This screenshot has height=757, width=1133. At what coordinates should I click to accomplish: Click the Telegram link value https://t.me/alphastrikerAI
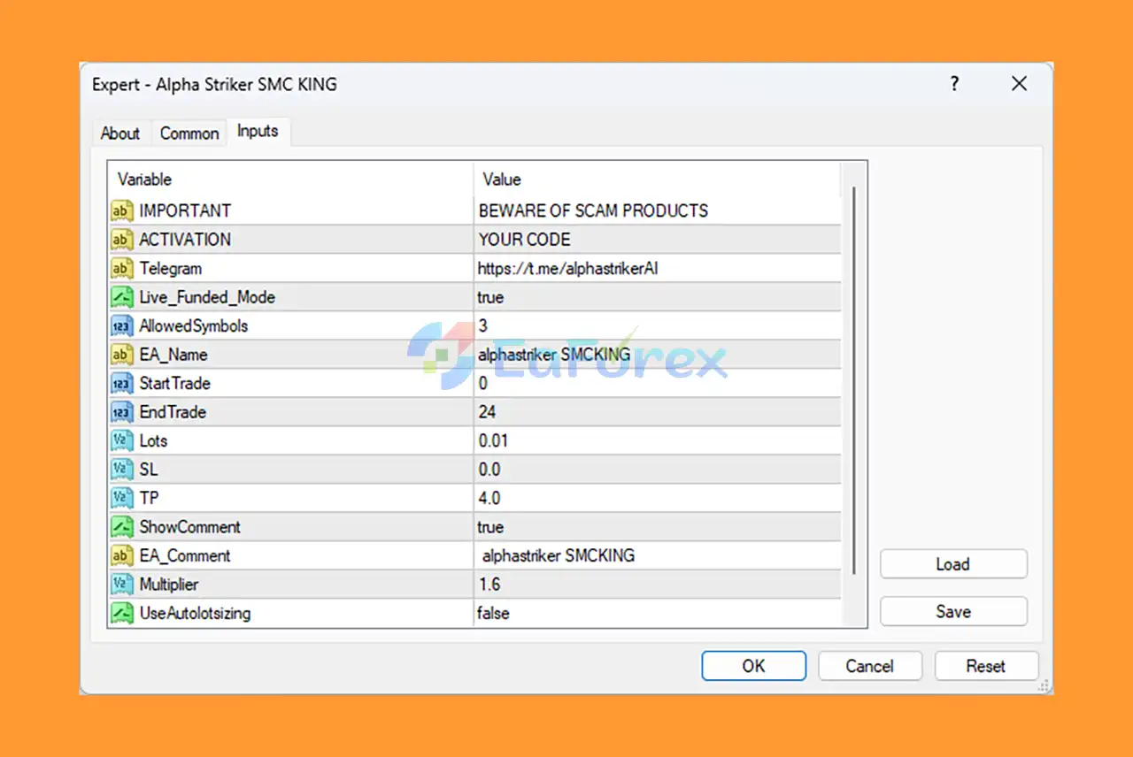coord(567,268)
